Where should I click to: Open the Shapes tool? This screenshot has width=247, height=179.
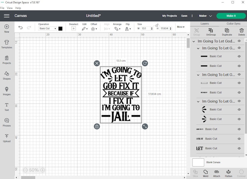coord(7,75)
